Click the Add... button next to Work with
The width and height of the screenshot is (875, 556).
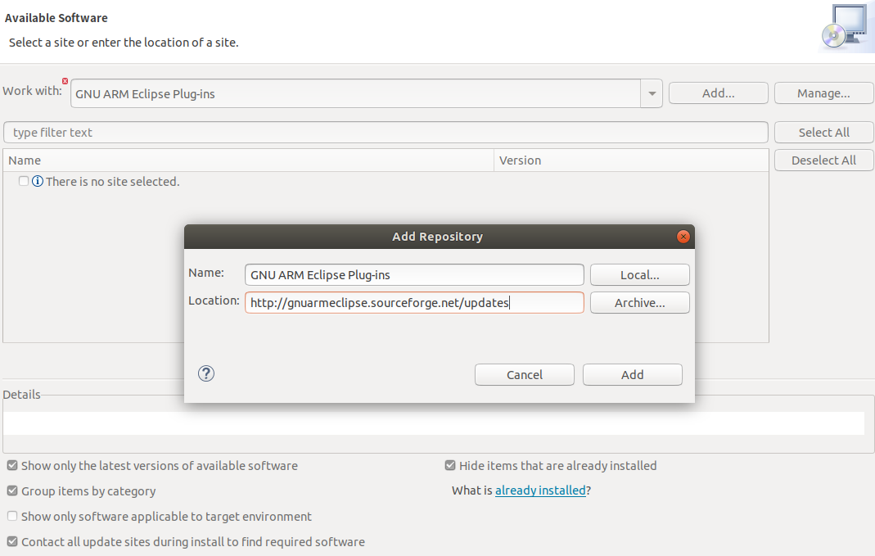(x=718, y=93)
